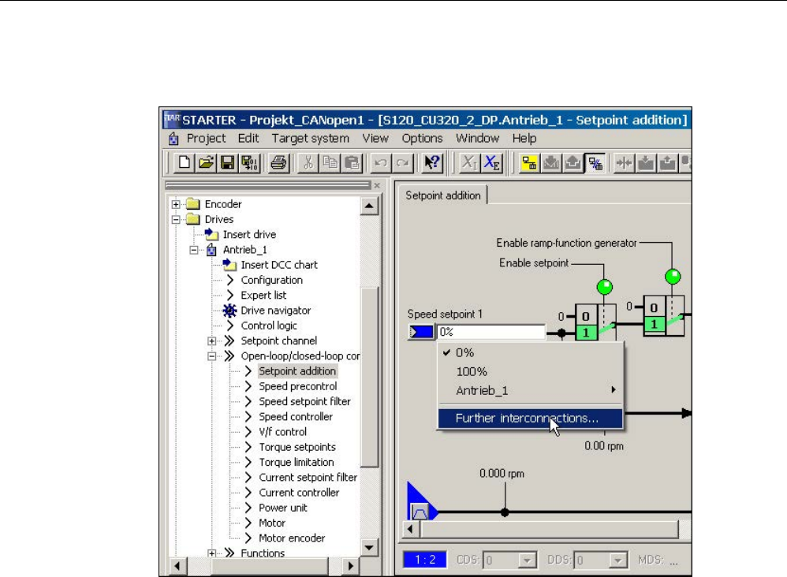Click the Open project folder icon

206,162
